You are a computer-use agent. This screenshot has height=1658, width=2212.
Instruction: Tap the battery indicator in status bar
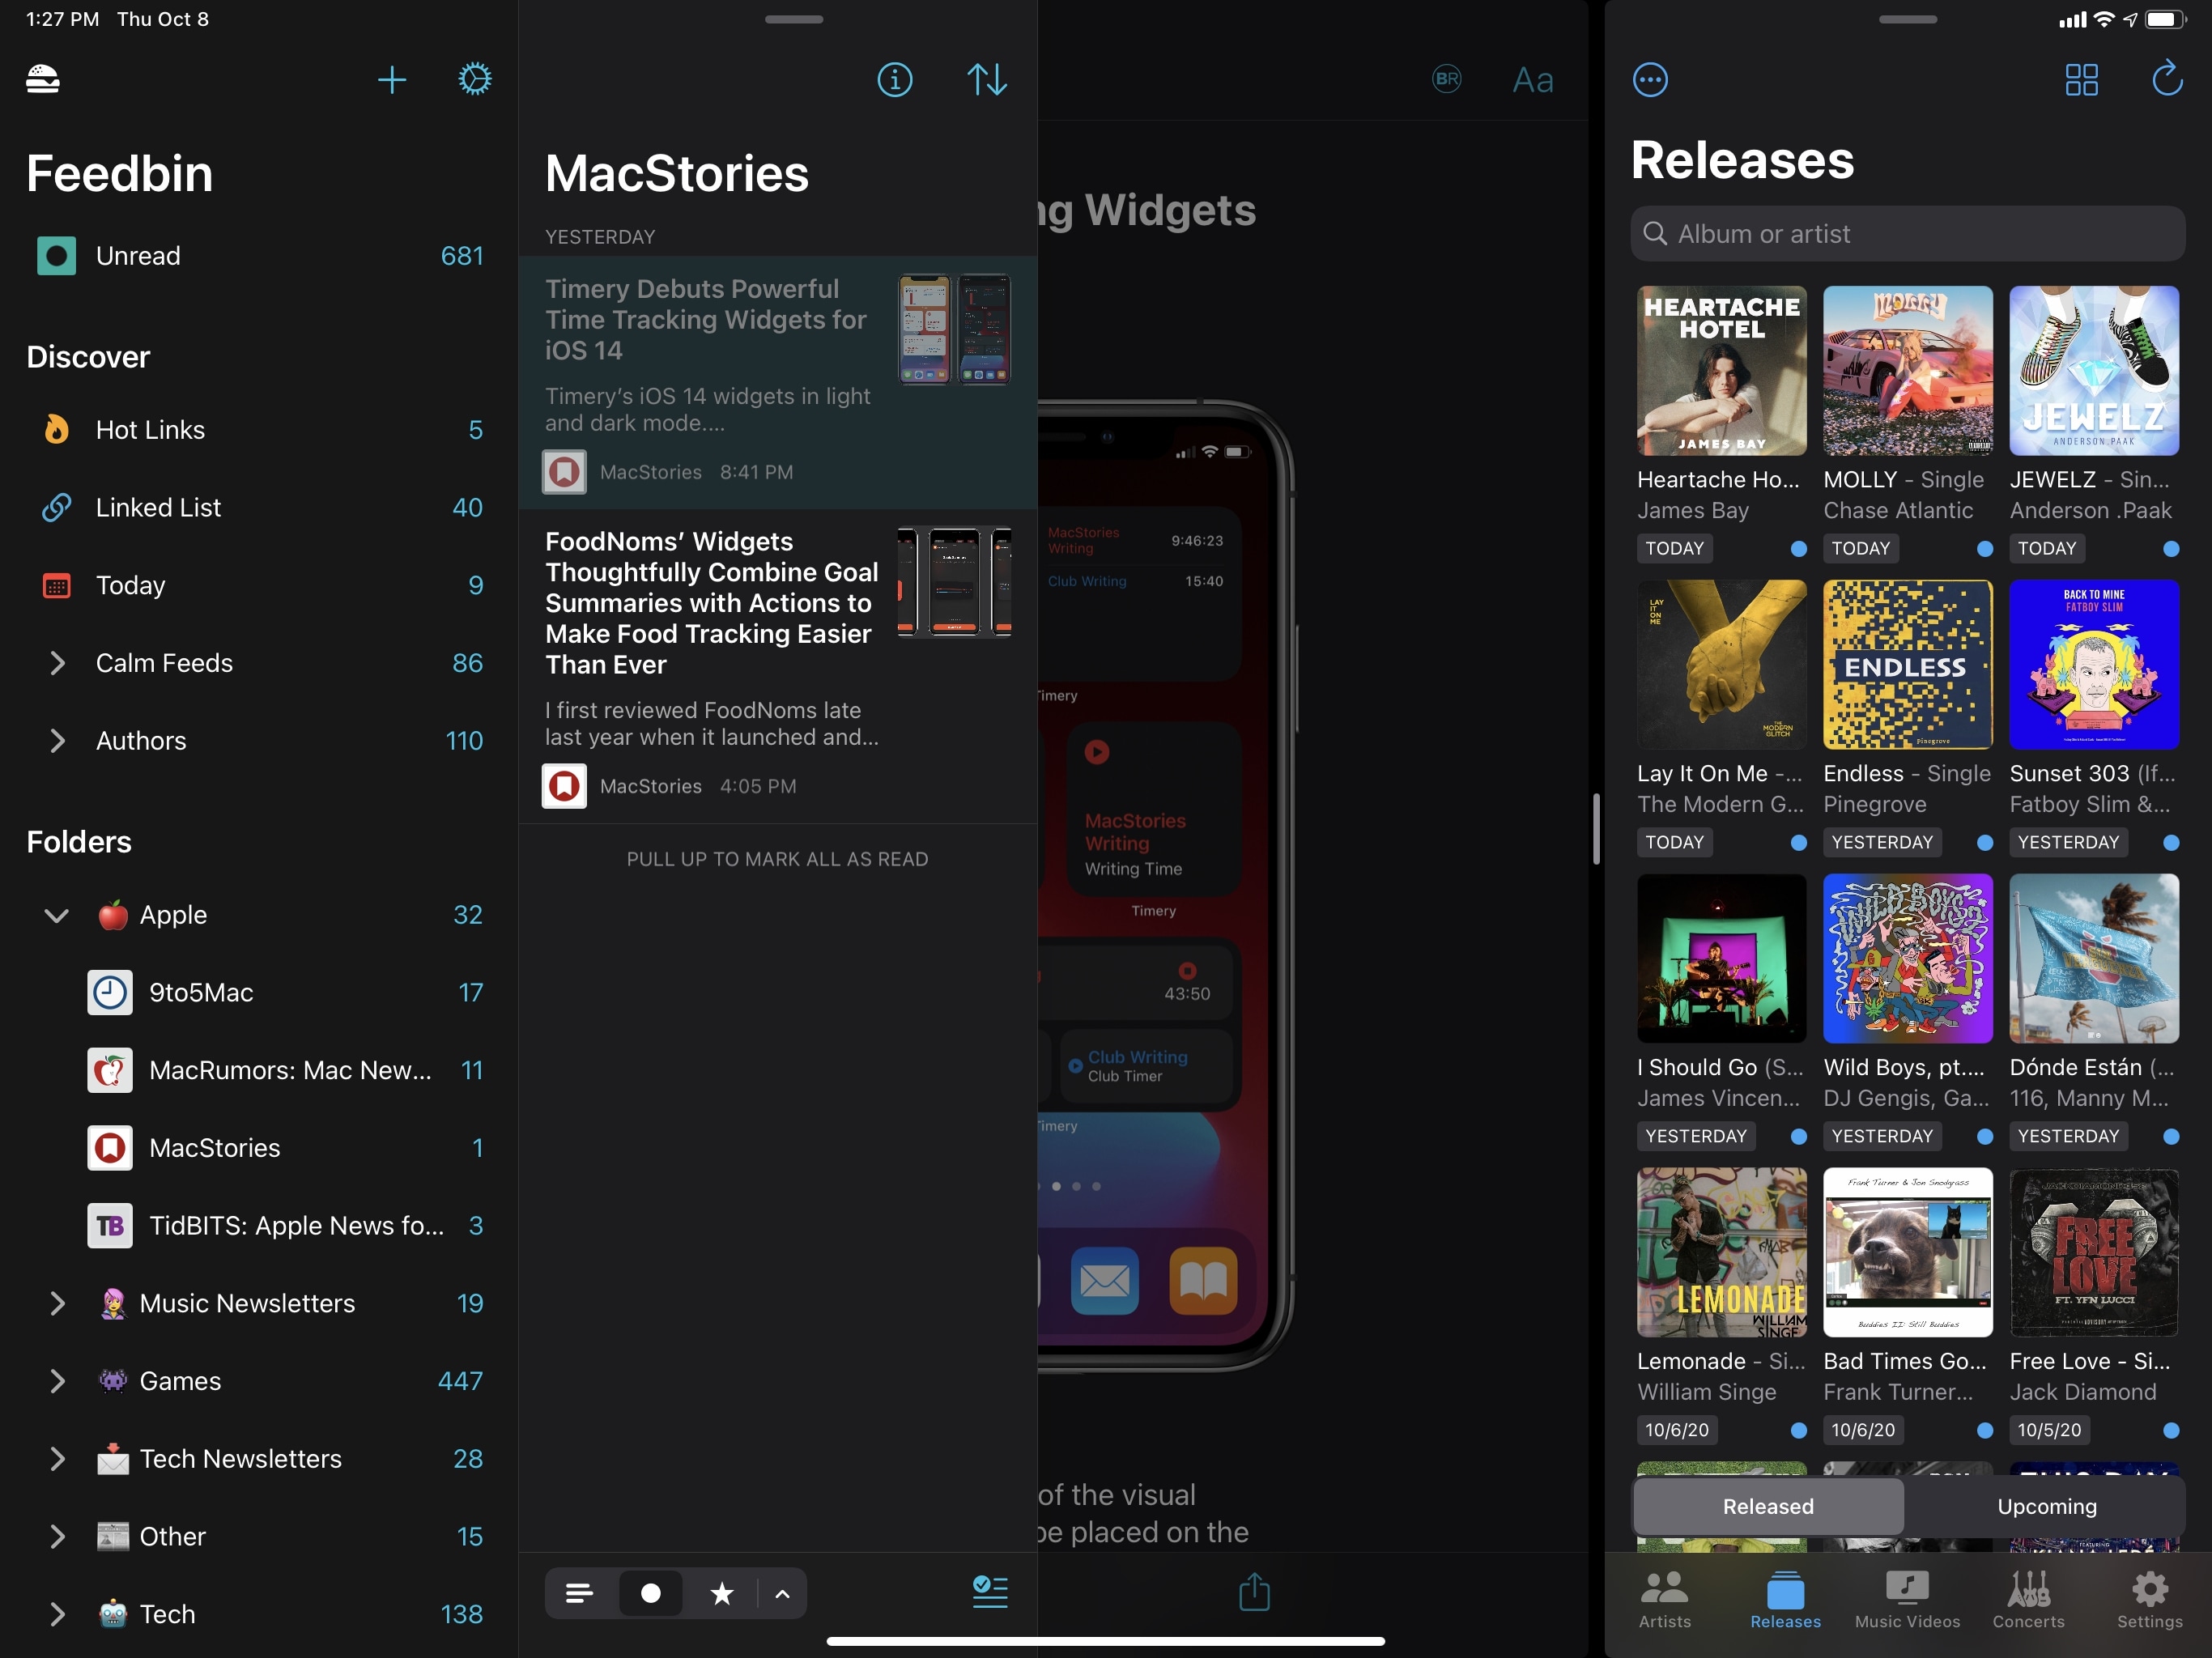(x=2165, y=19)
